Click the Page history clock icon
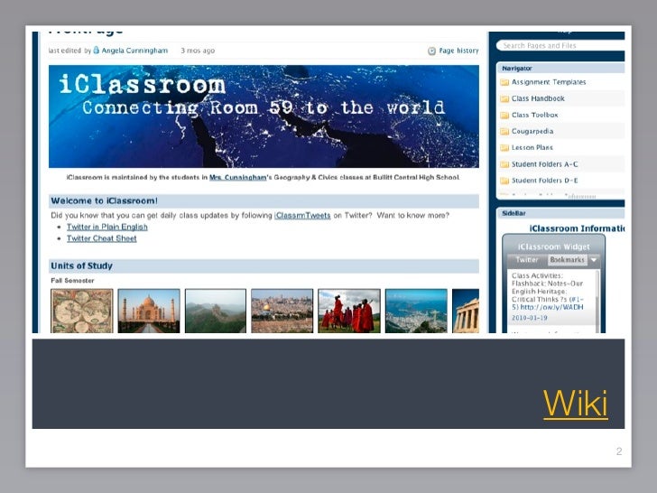This screenshot has width=657, height=493. (x=431, y=51)
